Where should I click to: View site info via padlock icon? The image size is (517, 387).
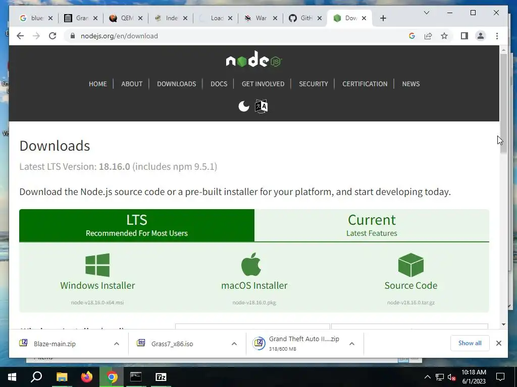coord(73,36)
